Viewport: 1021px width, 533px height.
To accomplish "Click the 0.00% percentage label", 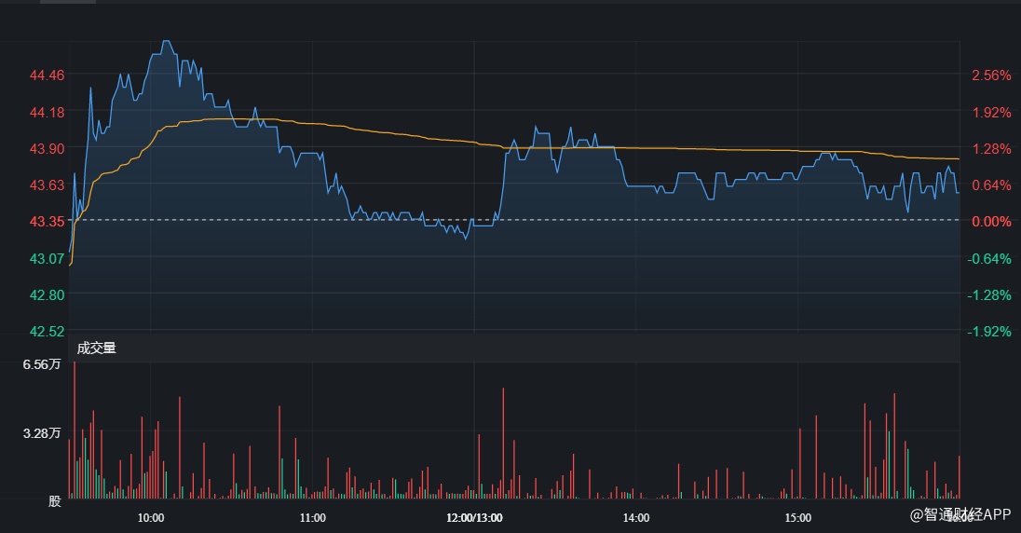I will 991,222.
